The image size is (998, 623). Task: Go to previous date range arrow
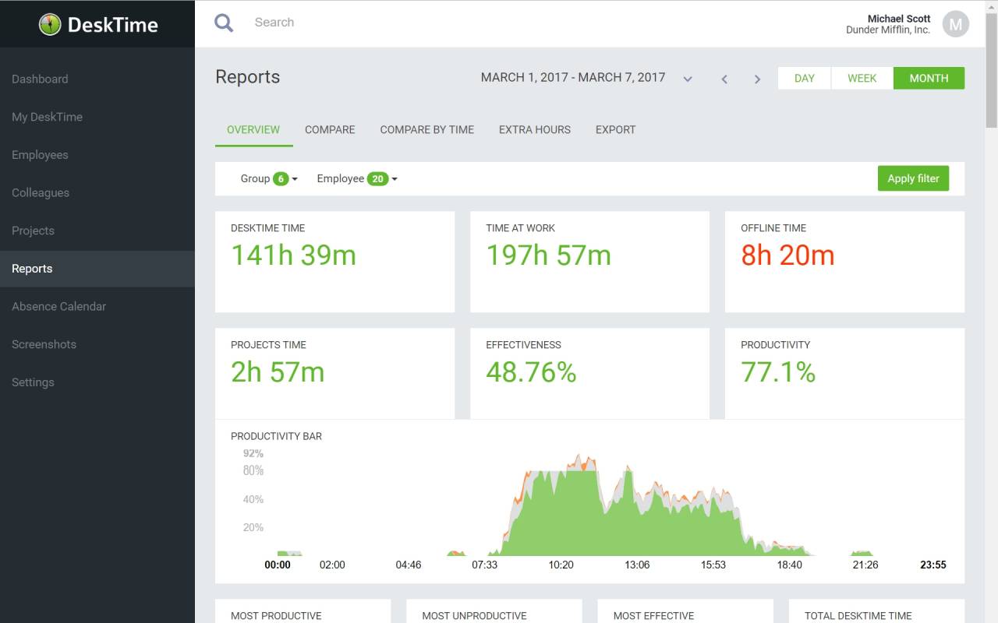click(x=724, y=79)
